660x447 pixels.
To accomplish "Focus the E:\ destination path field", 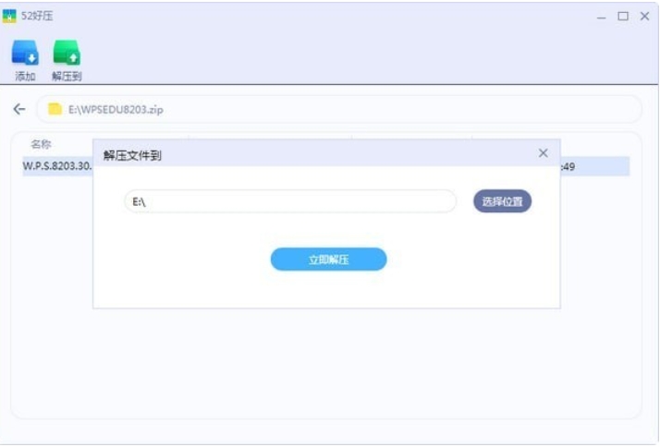I will (x=290, y=201).
